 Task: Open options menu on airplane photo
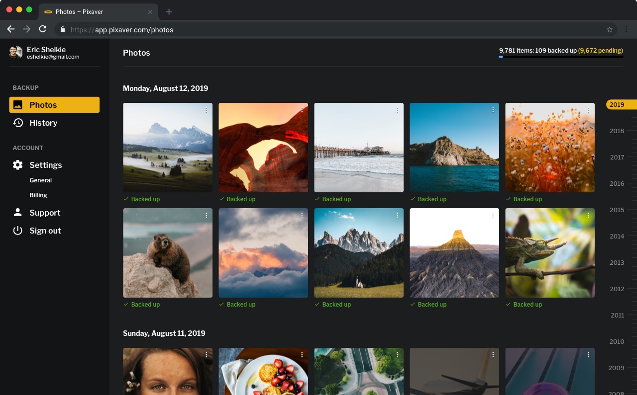(493, 355)
